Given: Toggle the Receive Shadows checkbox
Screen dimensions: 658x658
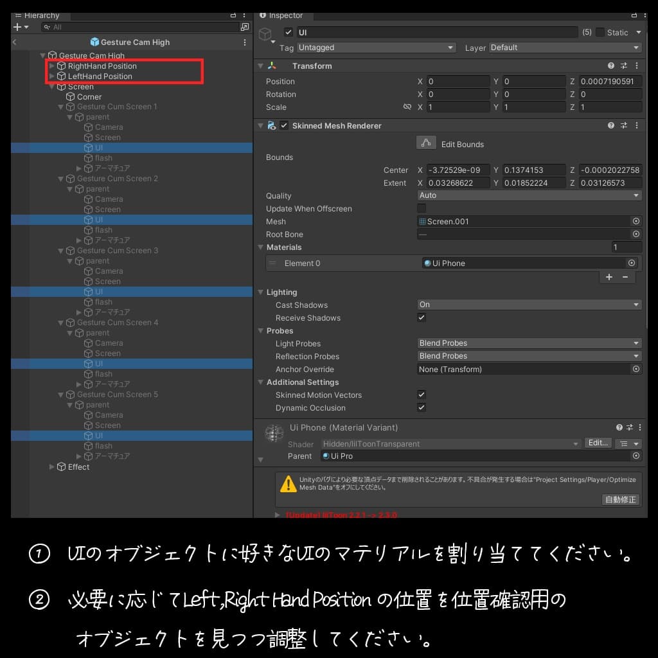Looking at the screenshot, I should pos(422,317).
